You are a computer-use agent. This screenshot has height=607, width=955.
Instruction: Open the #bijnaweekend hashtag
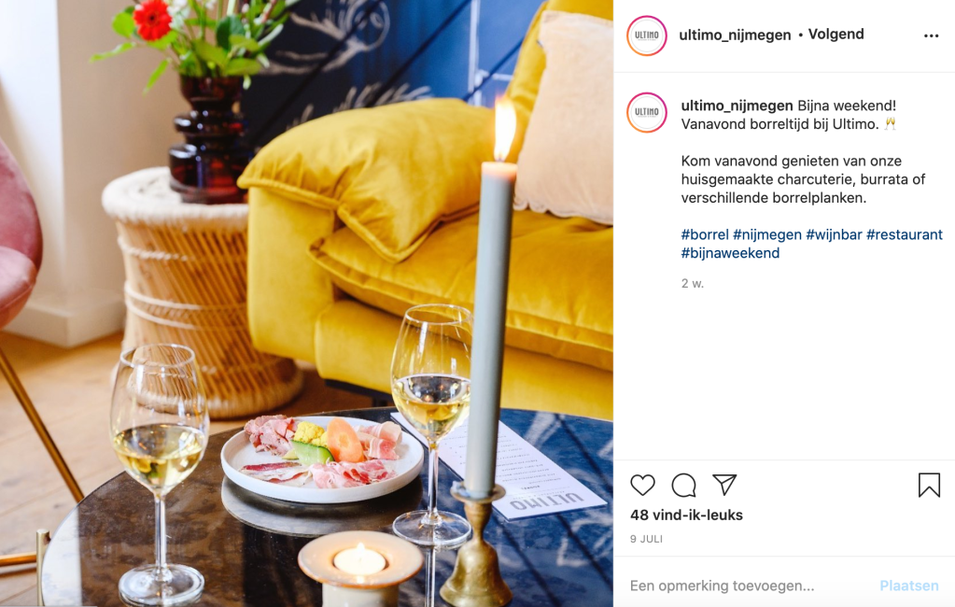pyautogui.click(x=730, y=253)
